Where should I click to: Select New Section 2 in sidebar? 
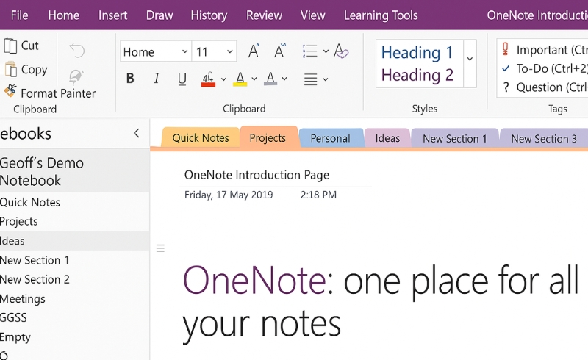point(75,279)
